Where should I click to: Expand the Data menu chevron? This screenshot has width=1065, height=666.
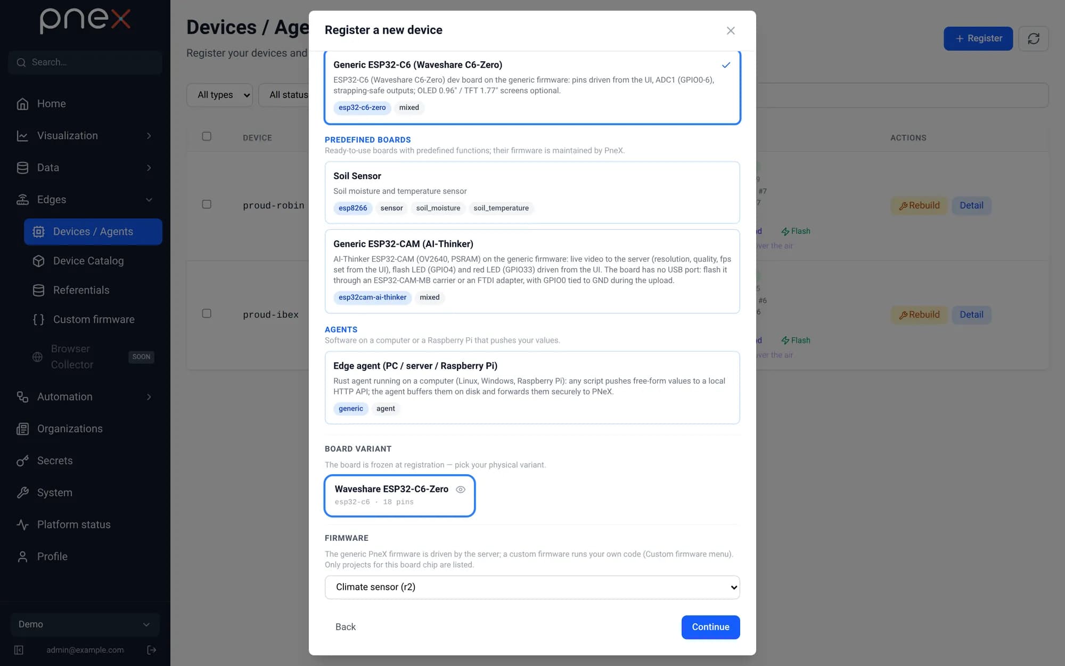click(149, 168)
